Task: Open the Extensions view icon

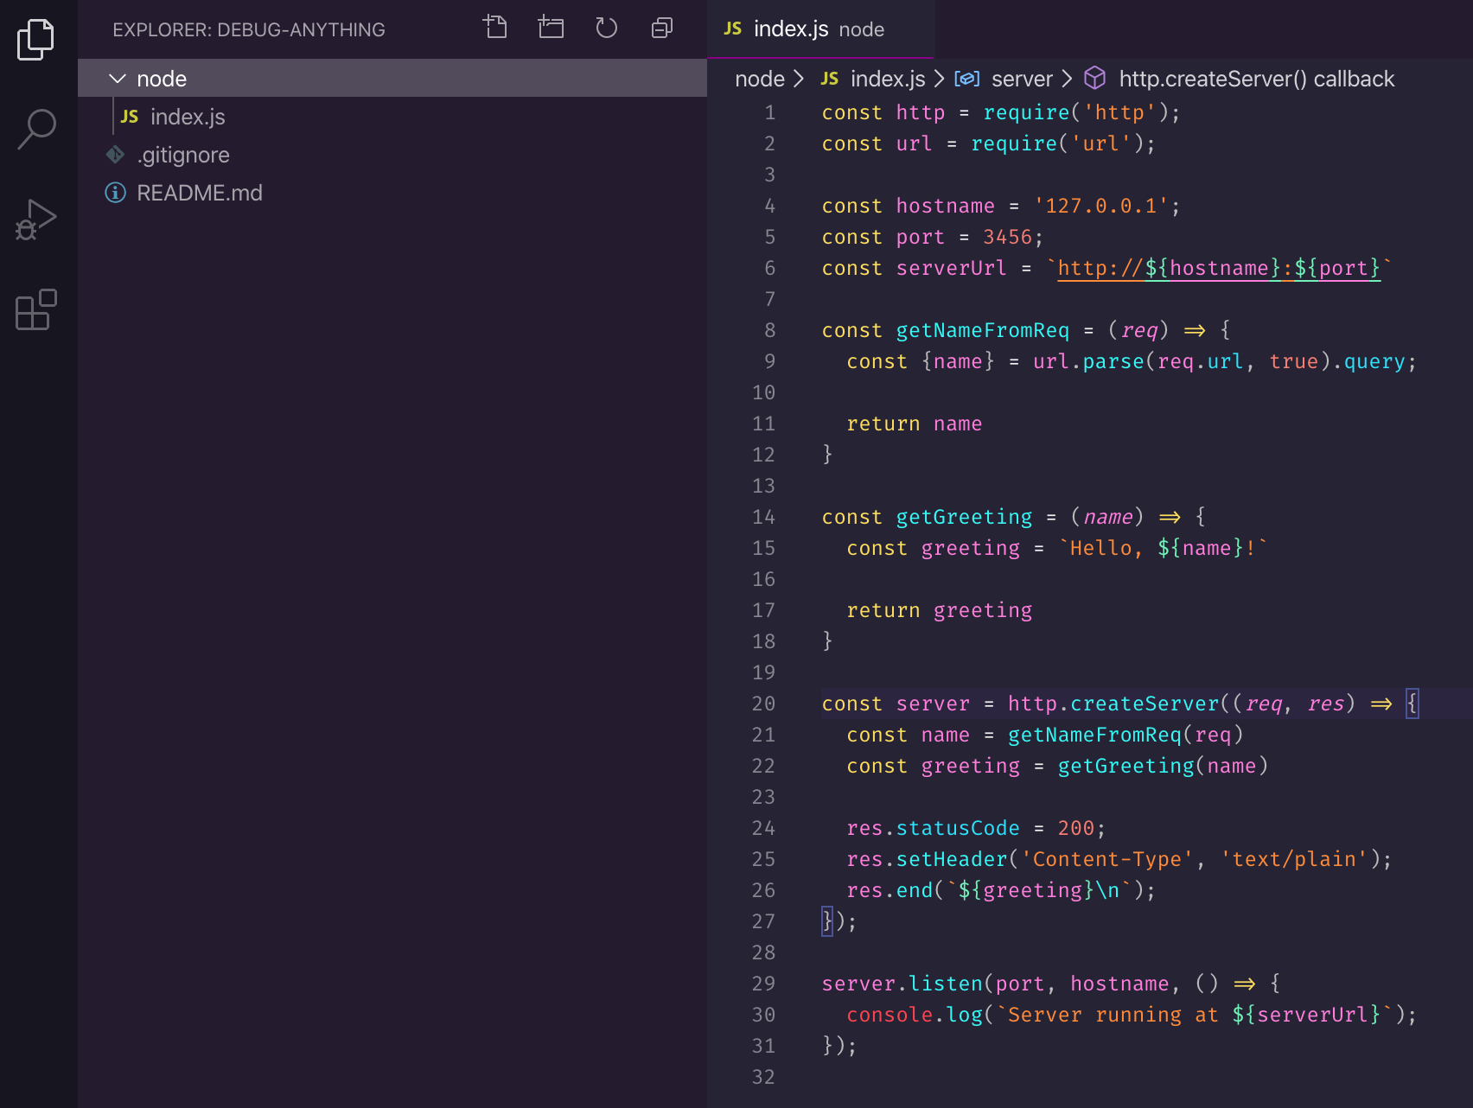Action: click(x=36, y=309)
